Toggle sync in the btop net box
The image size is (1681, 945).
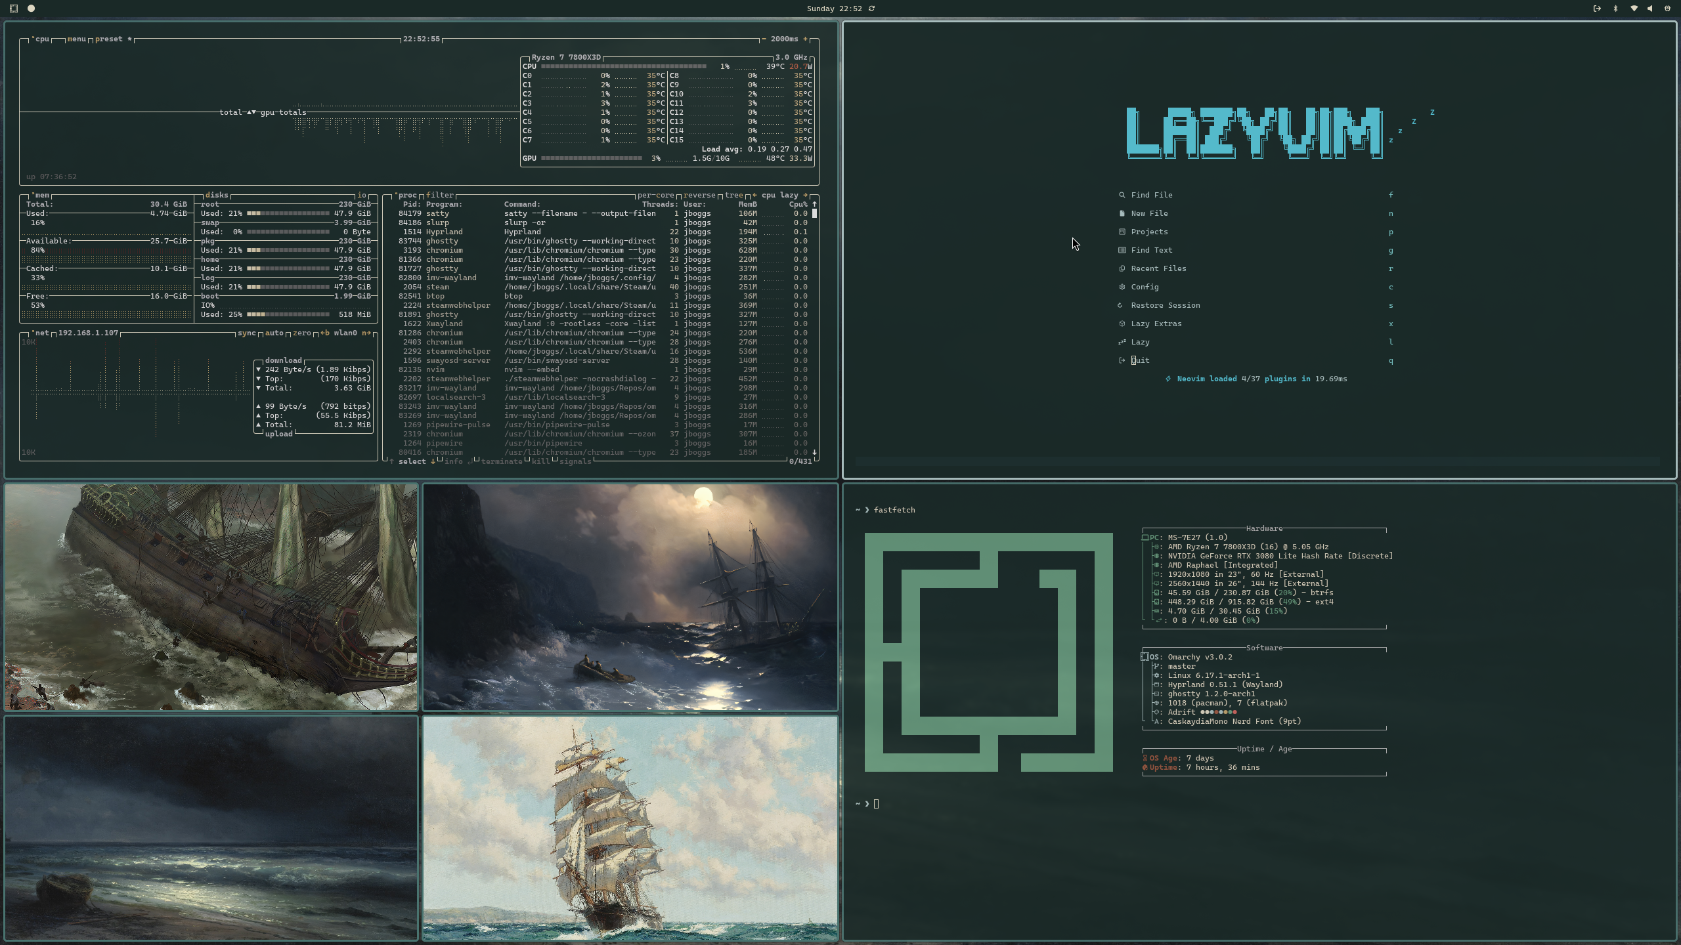pos(247,333)
